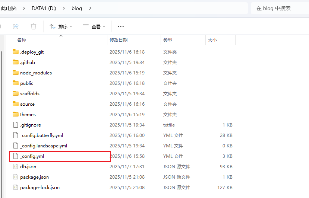This screenshot has height=198, width=309.
Task: Click the txtfile type cell
Action: click(x=169, y=125)
